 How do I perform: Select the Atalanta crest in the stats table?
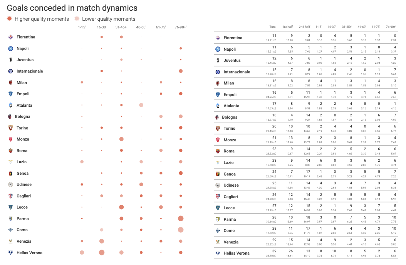coord(218,106)
